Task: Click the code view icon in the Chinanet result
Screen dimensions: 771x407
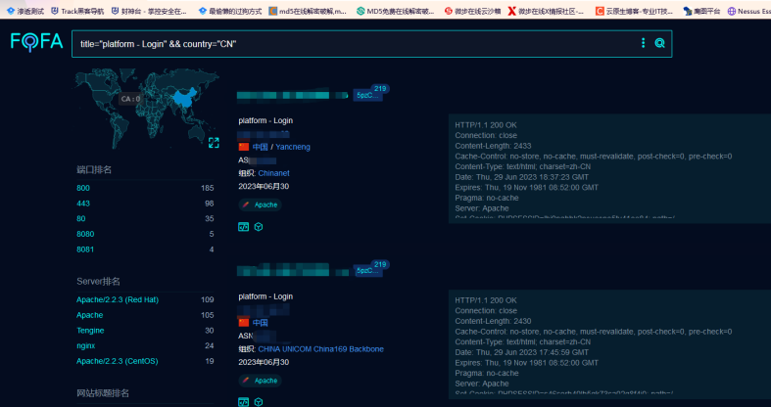Action: pyautogui.click(x=243, y=227)
